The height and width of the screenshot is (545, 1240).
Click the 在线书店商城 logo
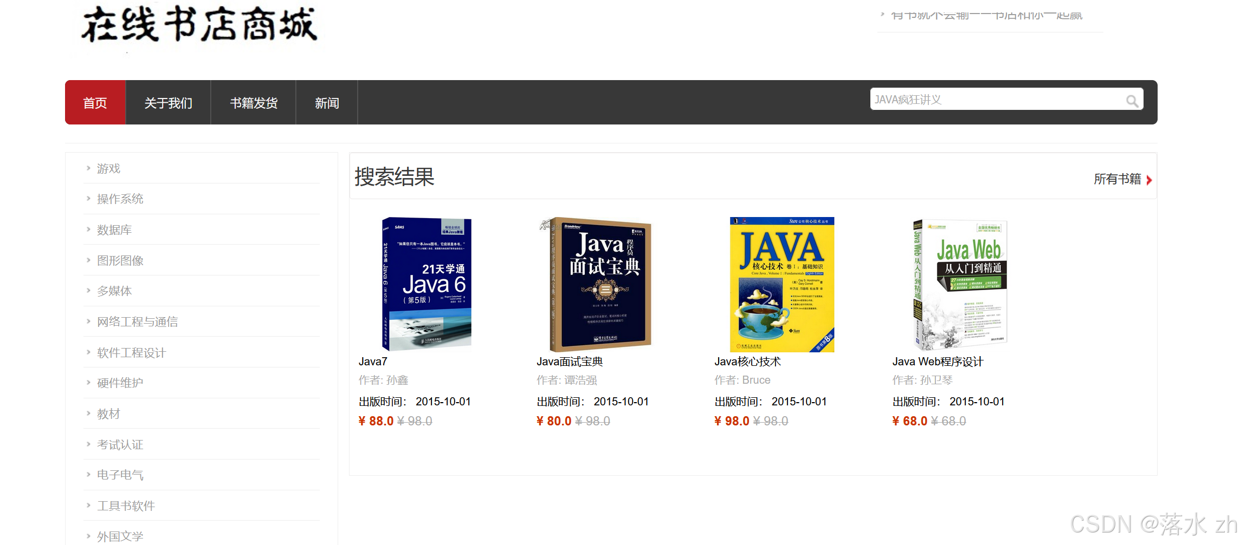point(199,25)
